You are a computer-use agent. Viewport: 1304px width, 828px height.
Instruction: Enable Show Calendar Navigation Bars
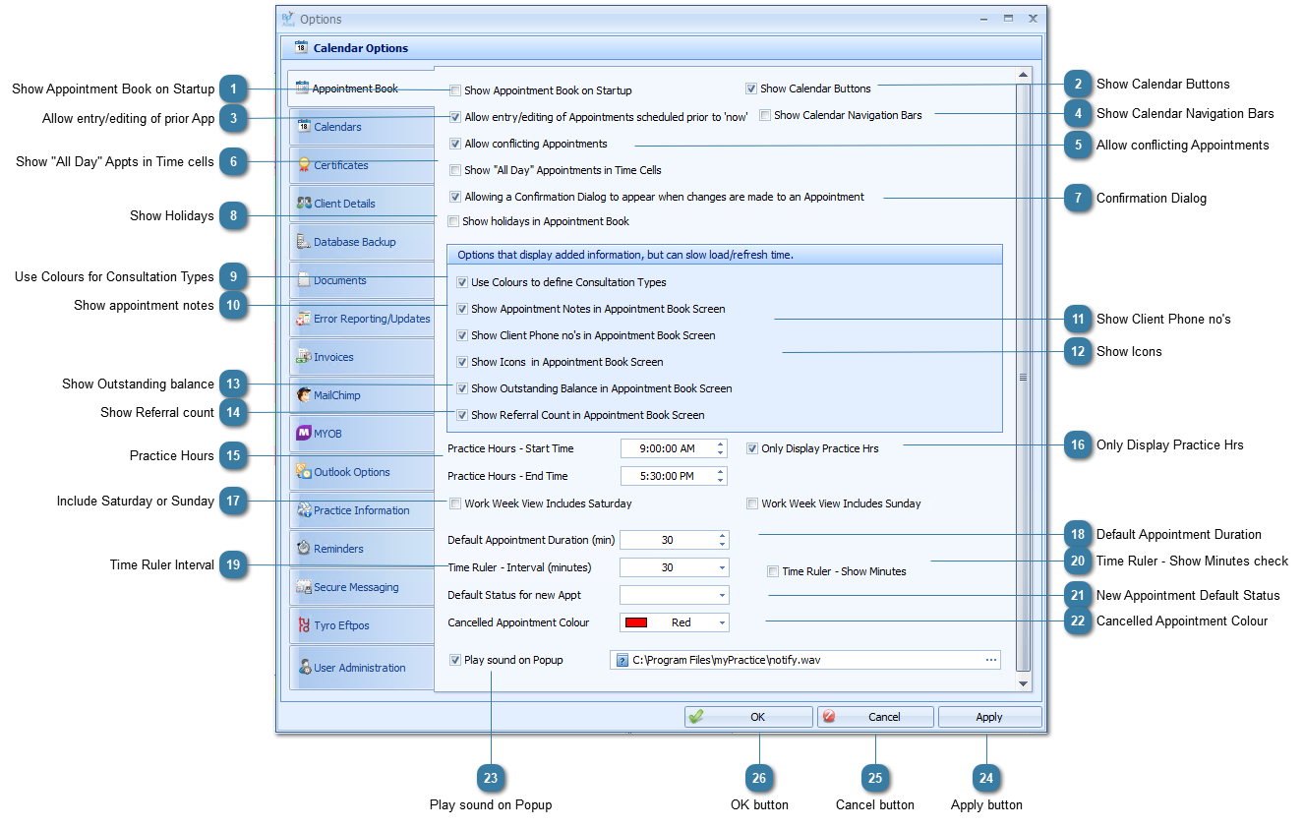click(765, 115)
